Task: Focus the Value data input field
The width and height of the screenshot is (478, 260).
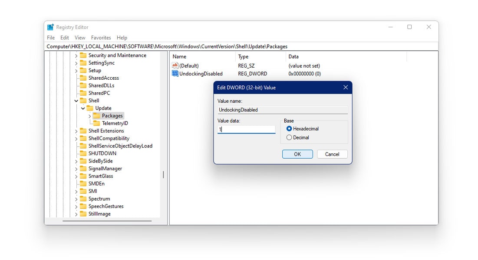Action: pos(246,130)
